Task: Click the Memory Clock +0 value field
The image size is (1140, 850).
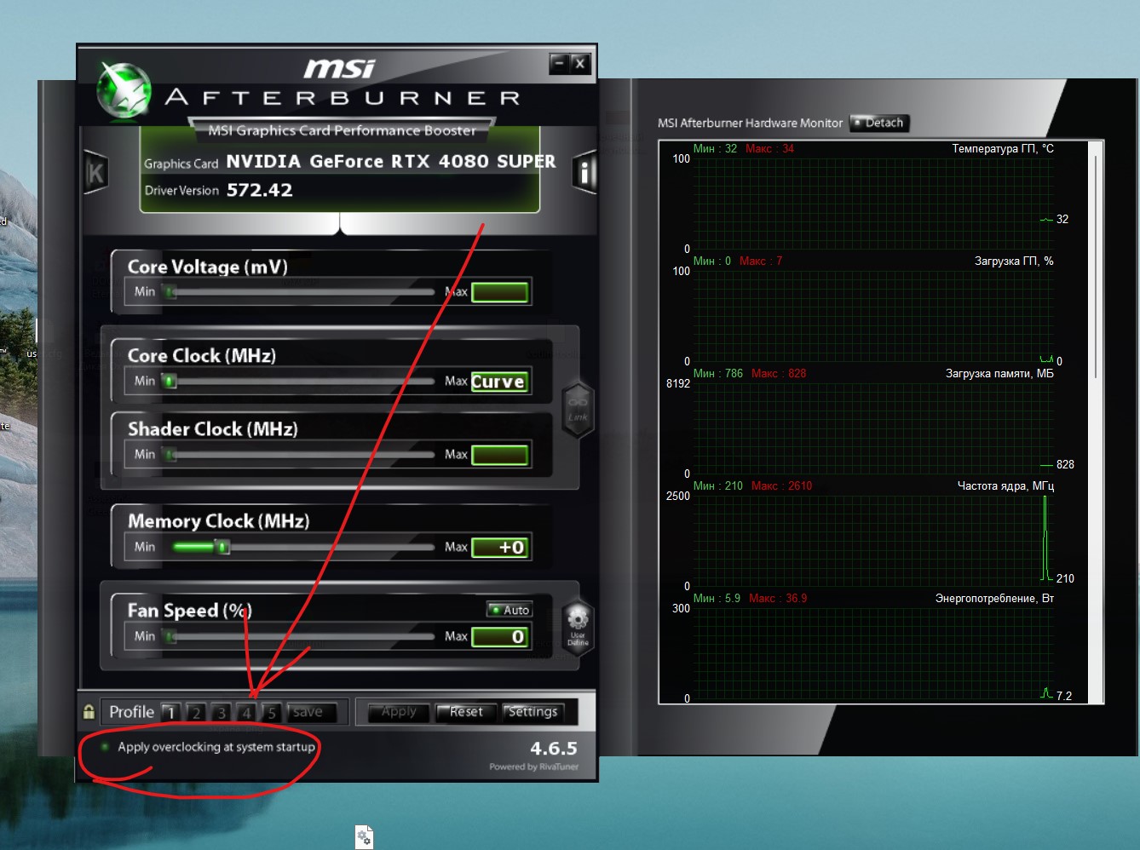Action: click(x=500, y=548)
